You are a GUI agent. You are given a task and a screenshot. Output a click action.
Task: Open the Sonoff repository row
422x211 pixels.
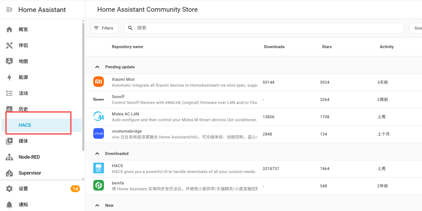point(254,99)
